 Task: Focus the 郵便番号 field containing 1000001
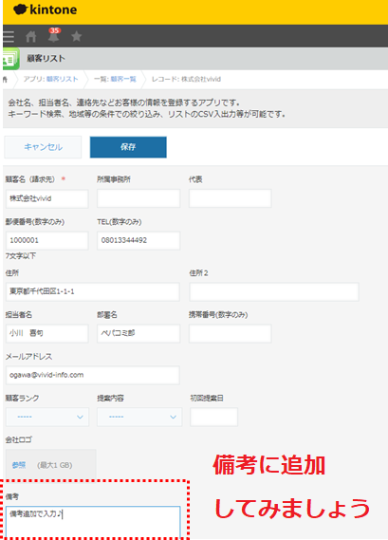click(46, 240)
